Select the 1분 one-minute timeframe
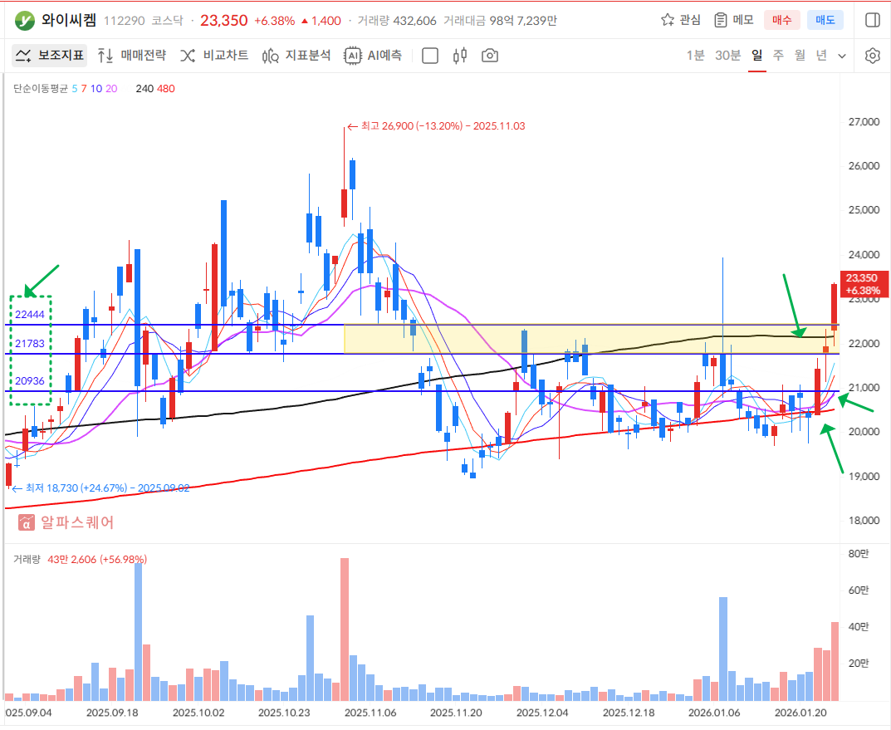 click(695, 56)
